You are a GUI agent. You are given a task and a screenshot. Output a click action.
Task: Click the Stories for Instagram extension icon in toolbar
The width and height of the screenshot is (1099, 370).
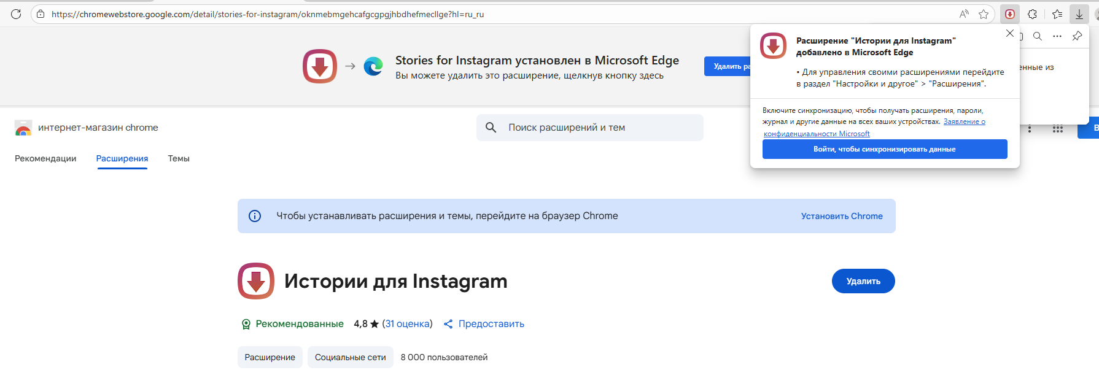[x=1009, y=13]
